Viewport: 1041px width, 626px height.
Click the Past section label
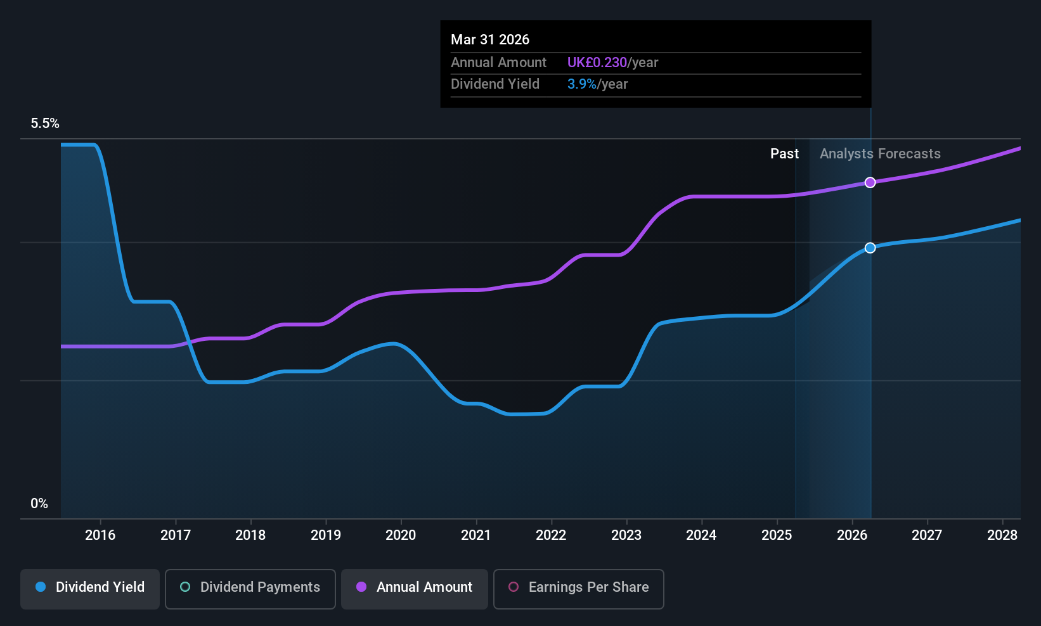(x=784, y=154)
